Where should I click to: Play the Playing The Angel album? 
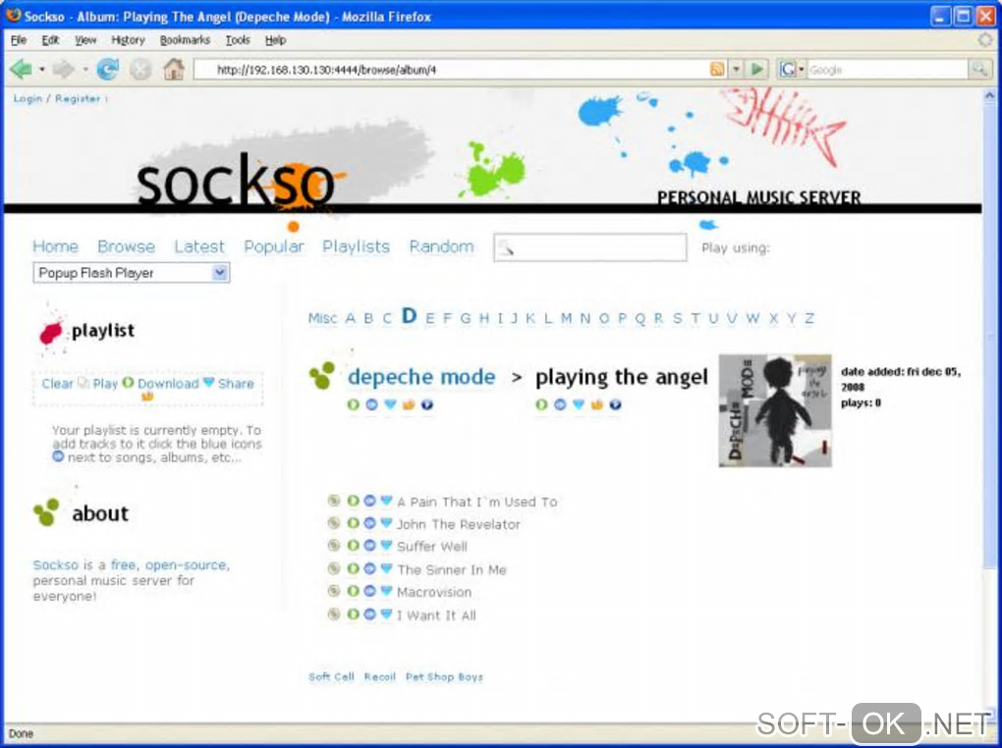pos(541,404)
